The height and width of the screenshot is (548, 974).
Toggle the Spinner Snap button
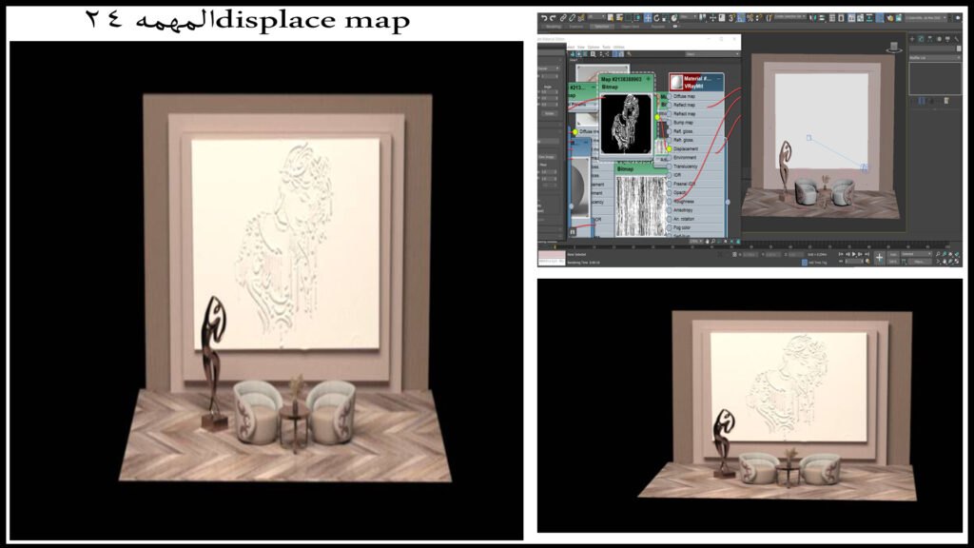click(x=759, y=18)
